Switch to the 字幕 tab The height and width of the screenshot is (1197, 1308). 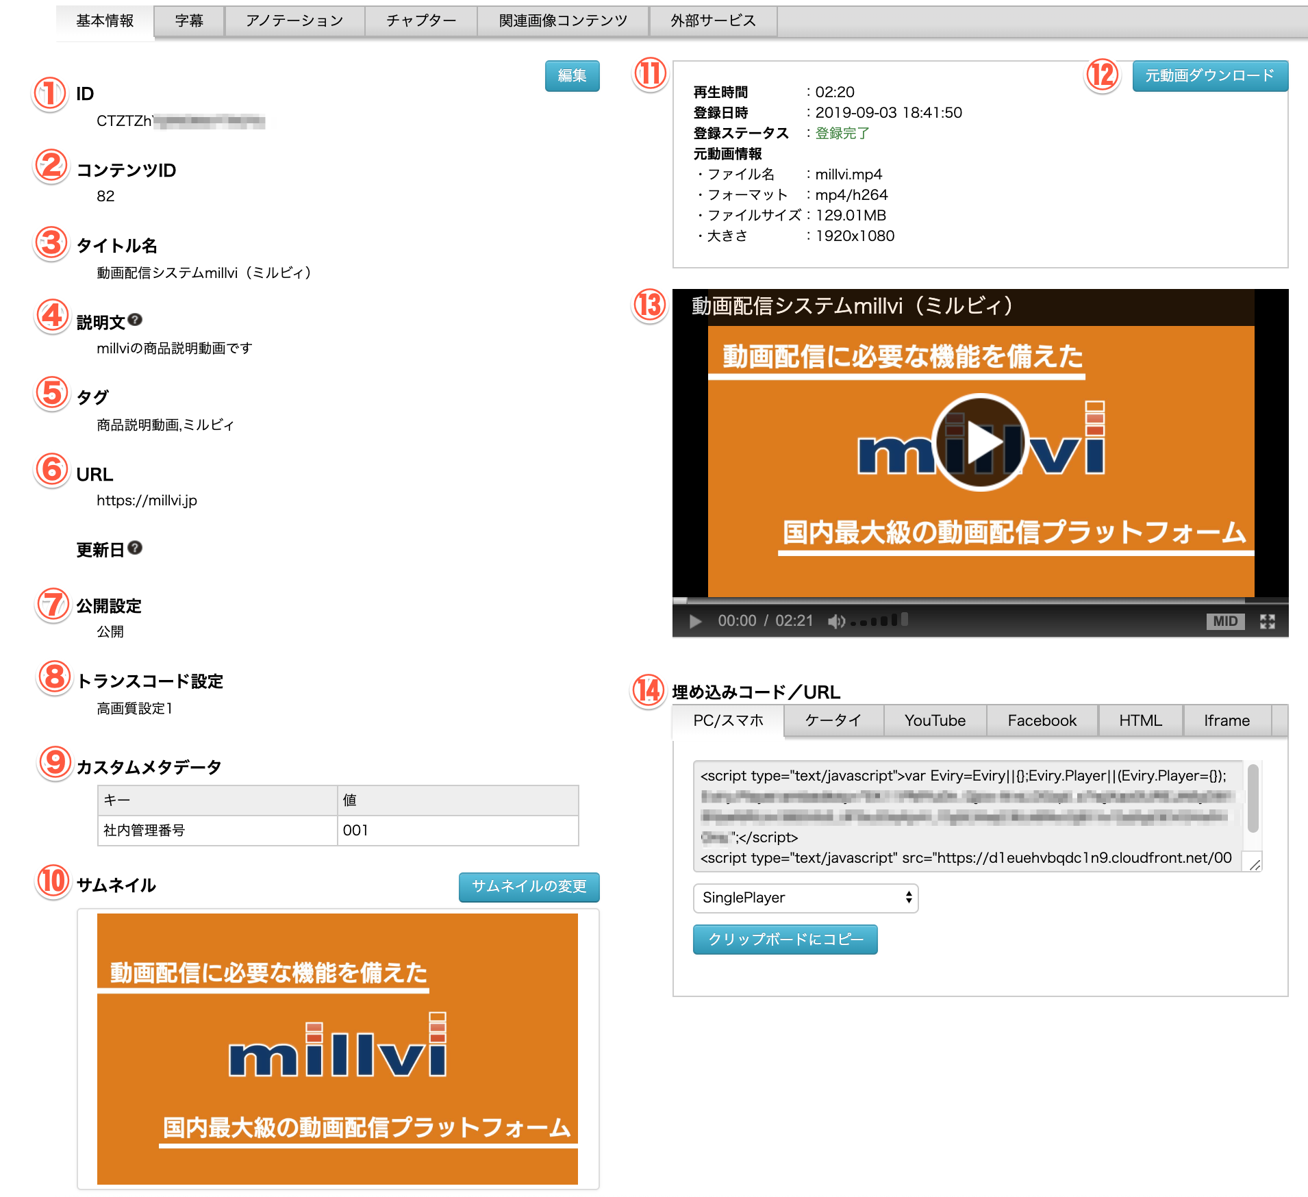pos(189,21)
